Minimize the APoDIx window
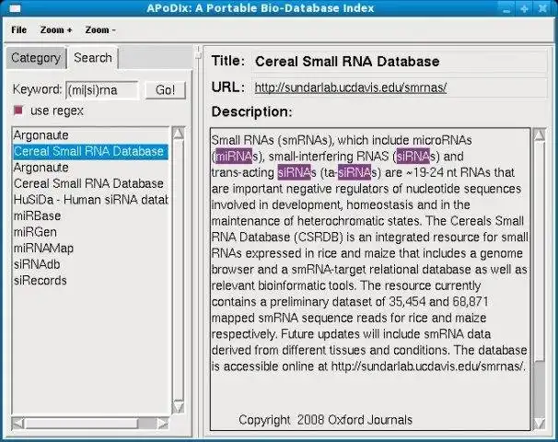This screenshot has height=442, width=558. pyautogui.click(x=506, y=8)
